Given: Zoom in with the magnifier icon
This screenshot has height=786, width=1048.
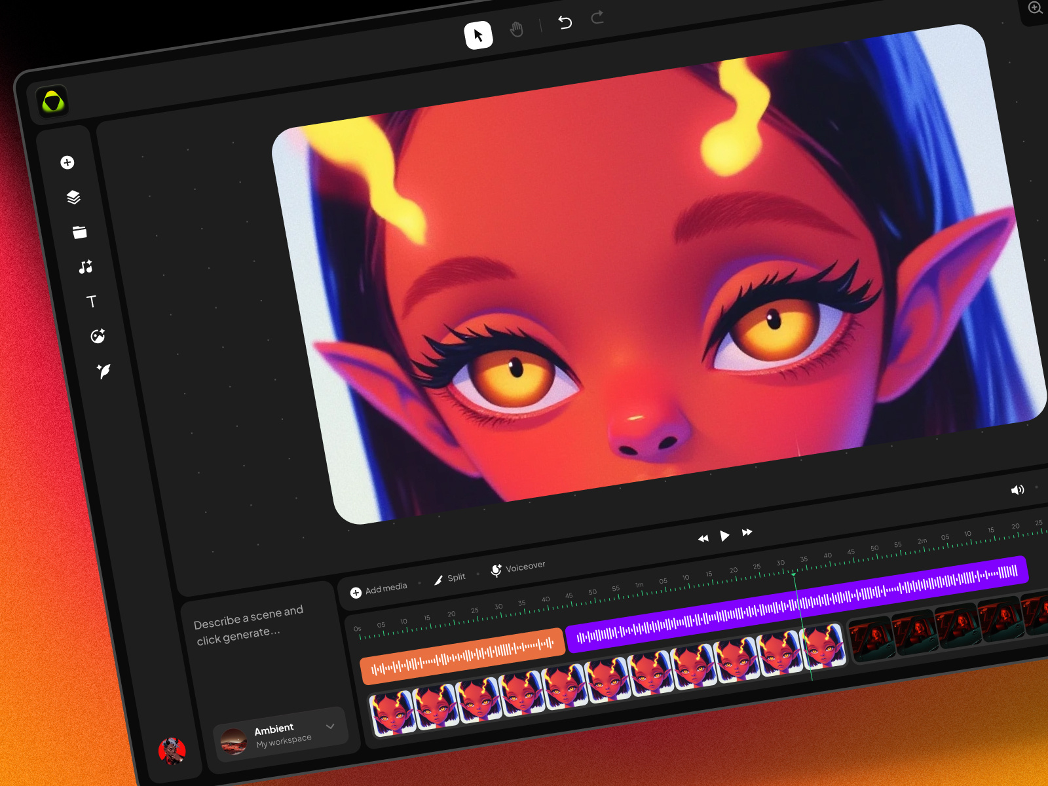Looking at the screenshot, I should (1036, 8).
